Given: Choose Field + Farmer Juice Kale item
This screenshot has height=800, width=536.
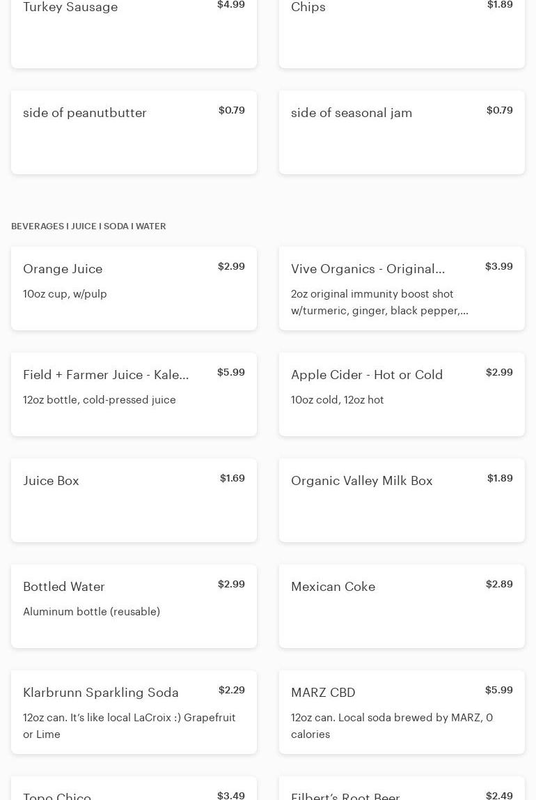Looking at the screenshot, I should point(134,394).
